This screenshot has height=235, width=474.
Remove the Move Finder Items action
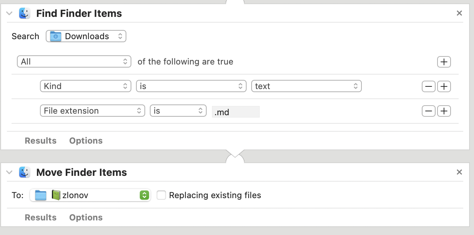tap(459, 172)
